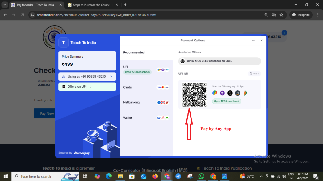Open a new browser tab
The height and width of the screenshot is (181, 323).
[x=125, y=5]
